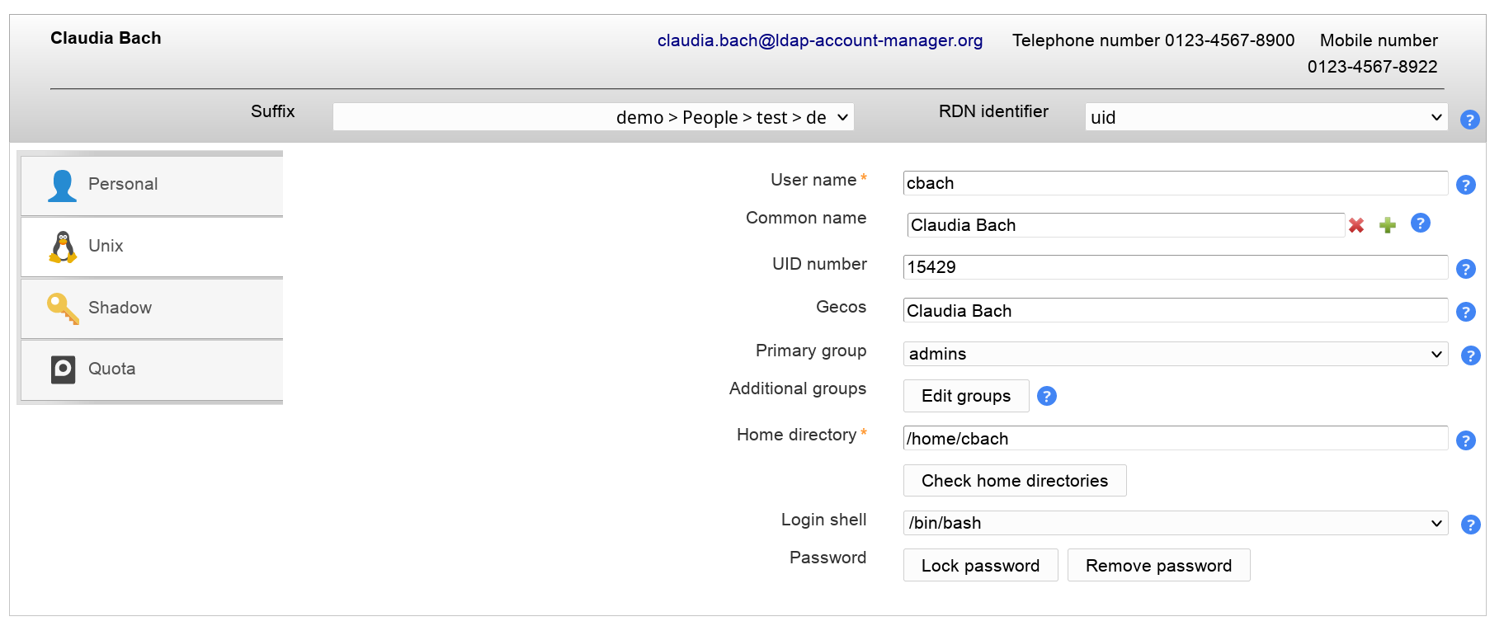
Task: Click the red X beside Common name
Action: 1355,225
